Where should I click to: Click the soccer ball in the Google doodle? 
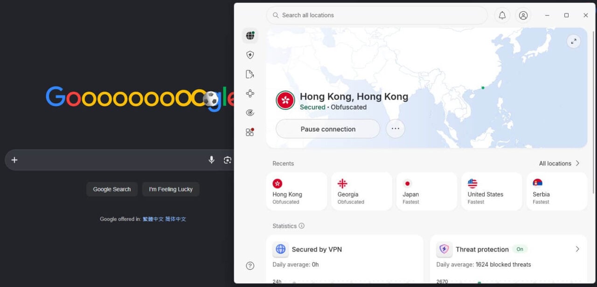(x=211, y=98)
